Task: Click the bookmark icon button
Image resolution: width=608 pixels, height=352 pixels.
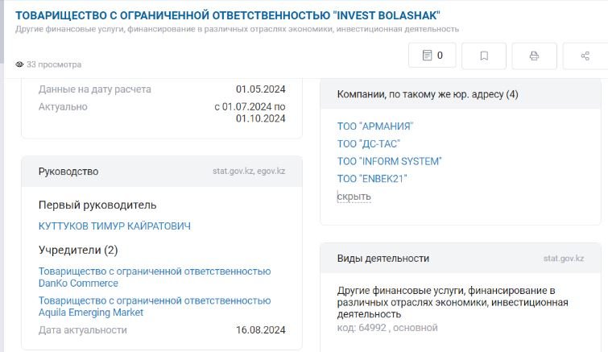Action: 484,56
